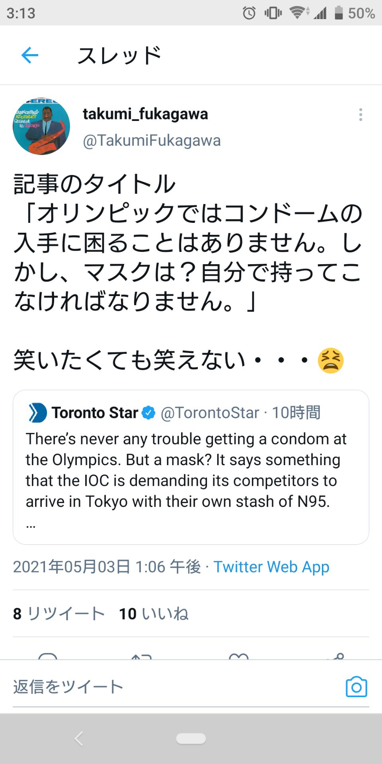
Task: Open the スレッド header title
Action: pyautogui.click(x=119, y=55)
